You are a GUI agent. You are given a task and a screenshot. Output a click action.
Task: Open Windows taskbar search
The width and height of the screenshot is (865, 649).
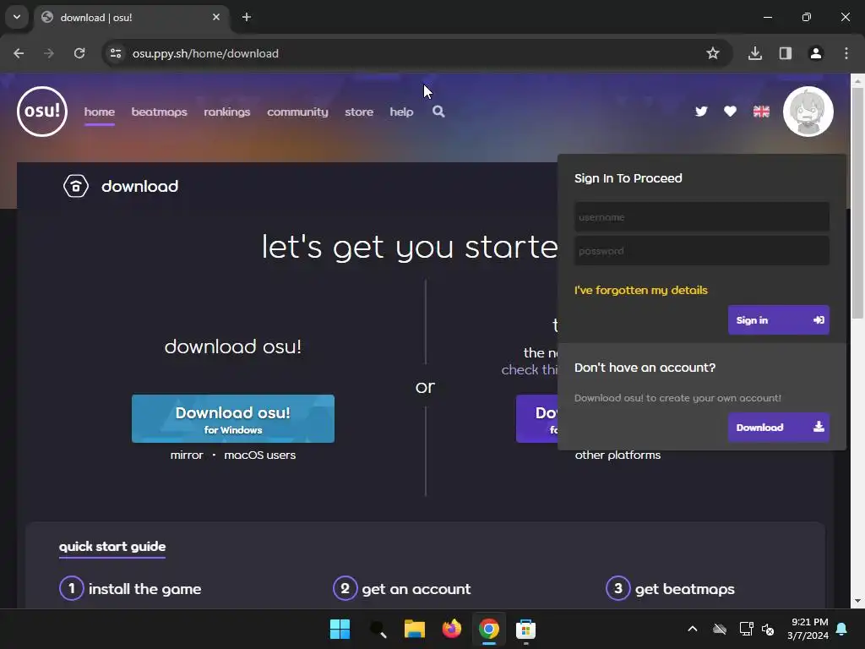click(378, 629)
